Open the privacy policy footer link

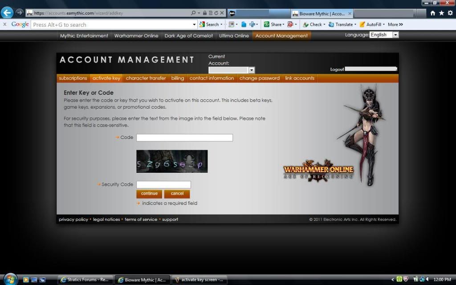point(73,220)
